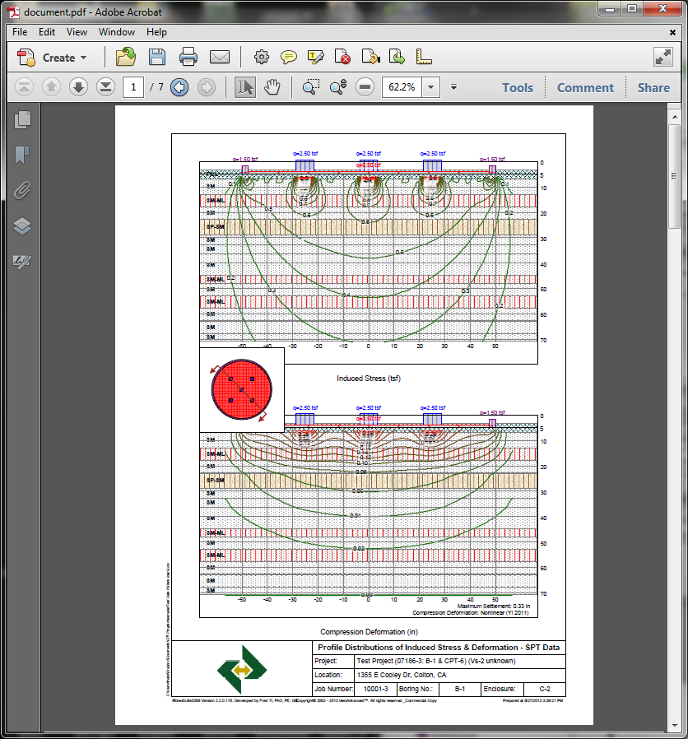Click the vertical scrollbar down arrow
Viewport: 688px width, 739px height.
coord(675,726)
